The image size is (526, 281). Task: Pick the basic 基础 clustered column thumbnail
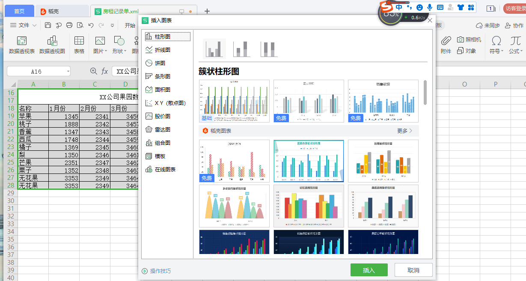tap(234, 101)
